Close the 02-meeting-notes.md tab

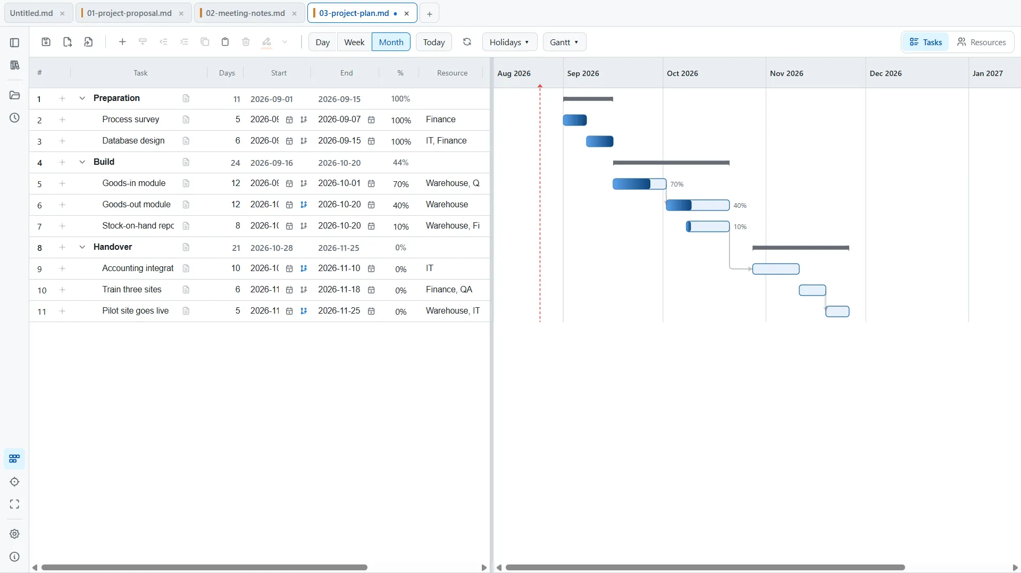point(295,14)
